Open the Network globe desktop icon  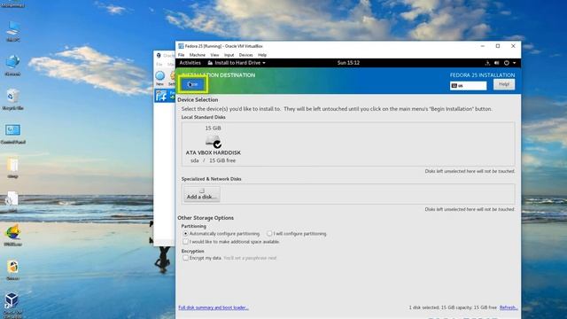point(12,66)
